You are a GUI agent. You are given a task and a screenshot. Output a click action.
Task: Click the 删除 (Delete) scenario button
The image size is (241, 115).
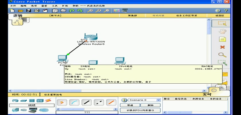[x=150, y=105]
